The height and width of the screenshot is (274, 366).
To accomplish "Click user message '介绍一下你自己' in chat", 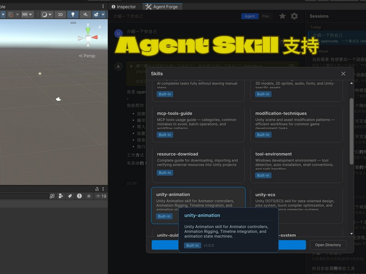I will point(142,32).
